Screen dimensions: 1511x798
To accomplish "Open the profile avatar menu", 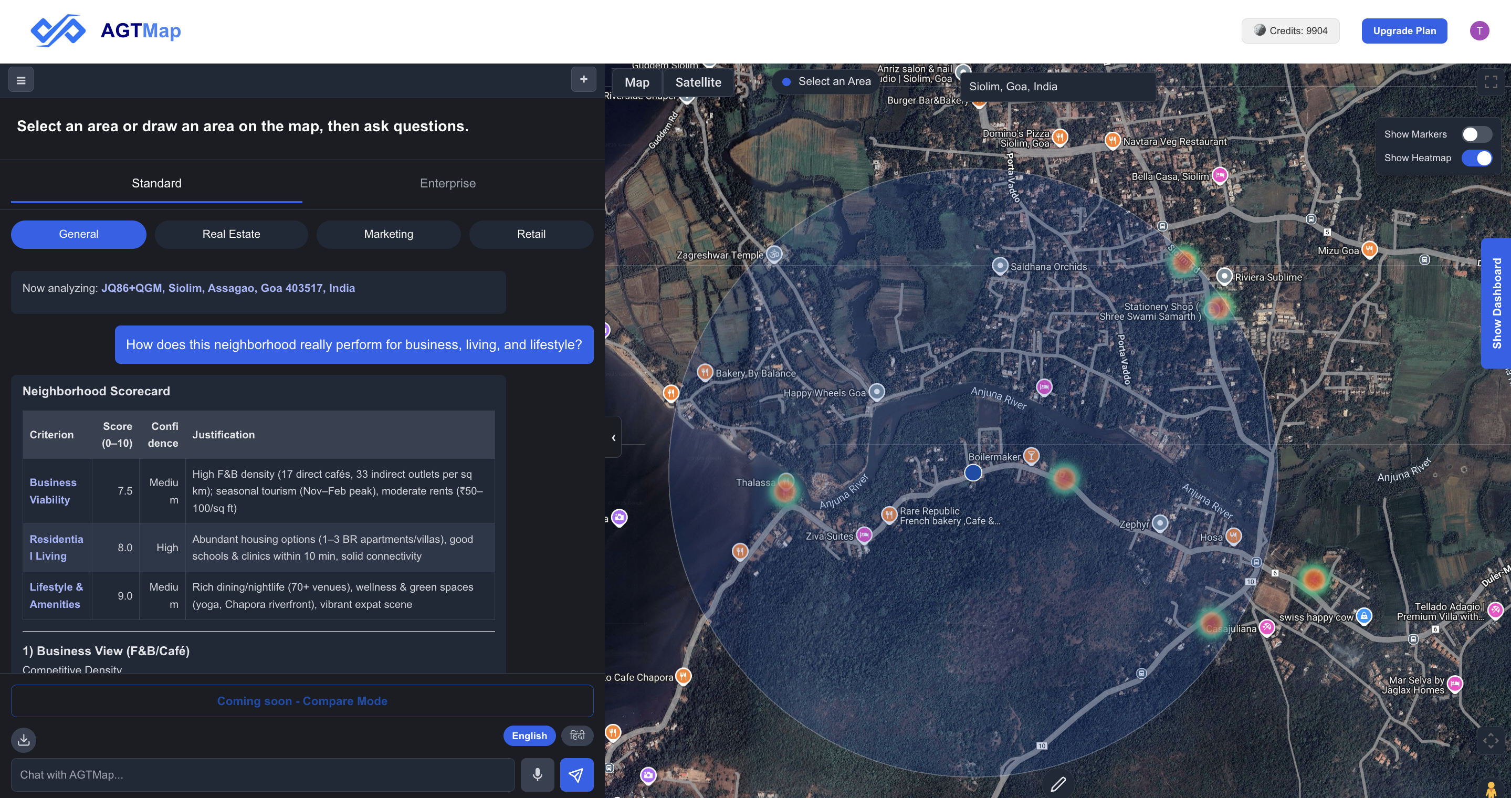I will pyautogui.click(x=1480, y=30).
